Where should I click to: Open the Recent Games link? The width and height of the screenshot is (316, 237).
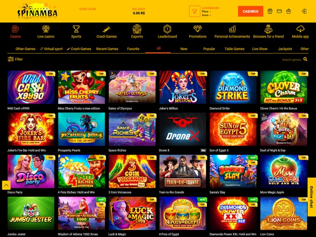pos(107,49)
